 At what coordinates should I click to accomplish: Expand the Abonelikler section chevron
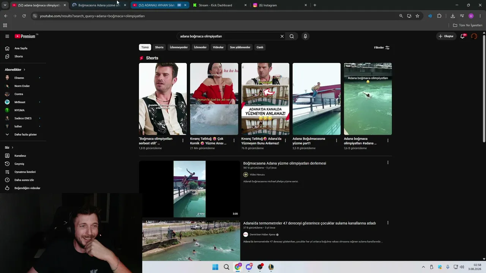[24, 70]
